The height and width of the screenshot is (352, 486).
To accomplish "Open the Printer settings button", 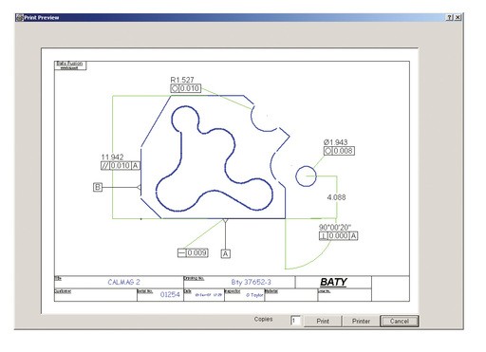I will pos(361,321).
